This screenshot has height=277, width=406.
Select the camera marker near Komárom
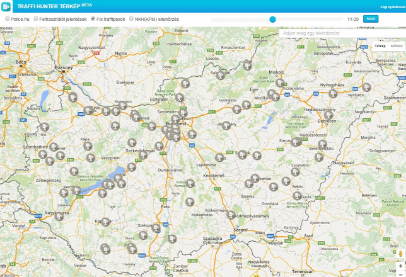pos(122,106)
